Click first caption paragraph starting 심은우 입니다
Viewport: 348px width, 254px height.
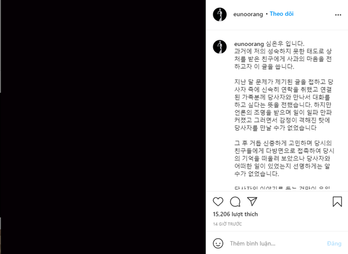click(x=283, y=55)
